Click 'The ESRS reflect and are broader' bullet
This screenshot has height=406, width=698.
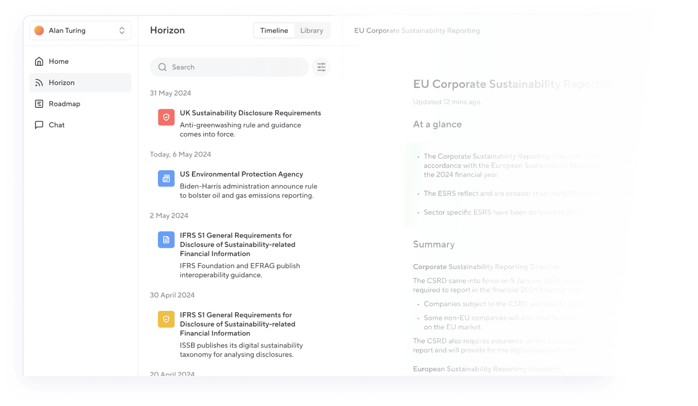click(x=510, y=194)
